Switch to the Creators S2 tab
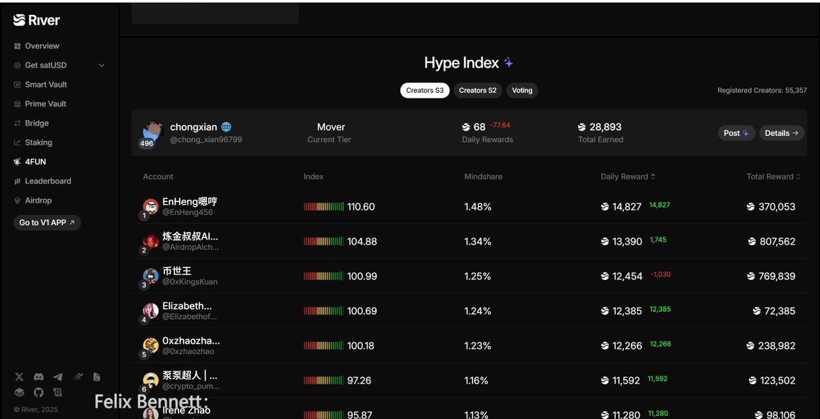The image size is (820, 419). 478,90
